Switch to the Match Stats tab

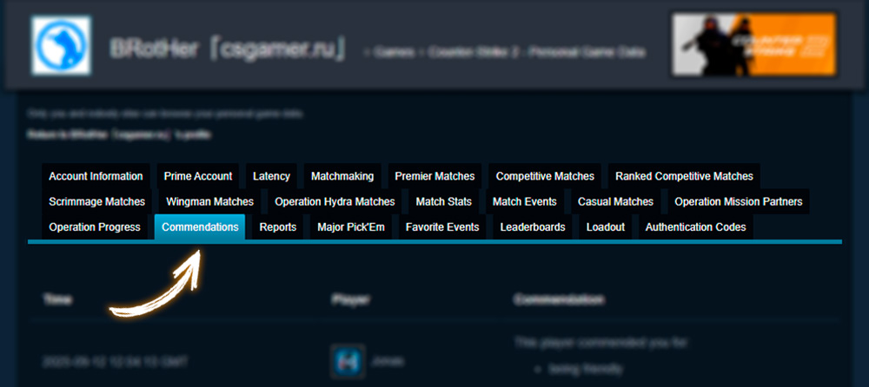(444, 201)
